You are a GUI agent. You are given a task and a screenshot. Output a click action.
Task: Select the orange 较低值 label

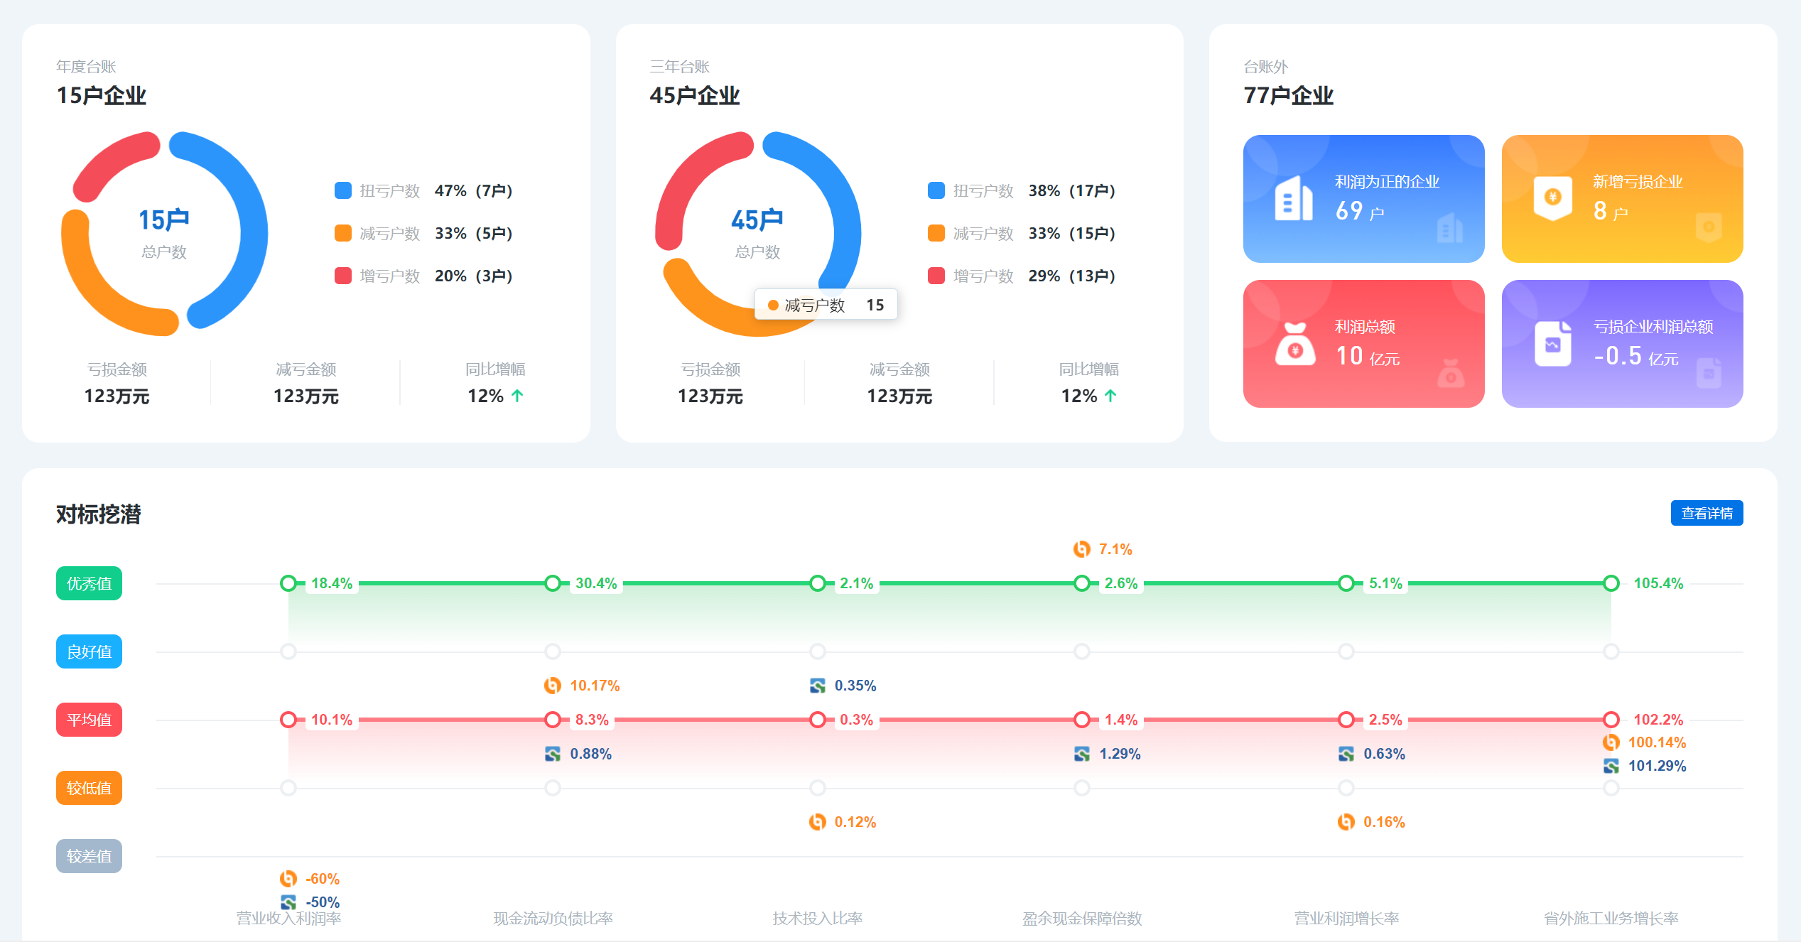[x=89, y=788]
